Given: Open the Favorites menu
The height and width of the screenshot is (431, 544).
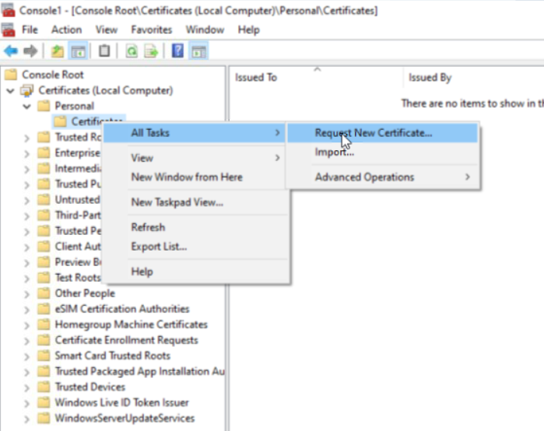Looking at the screenshot, I should tap(152, 30).
